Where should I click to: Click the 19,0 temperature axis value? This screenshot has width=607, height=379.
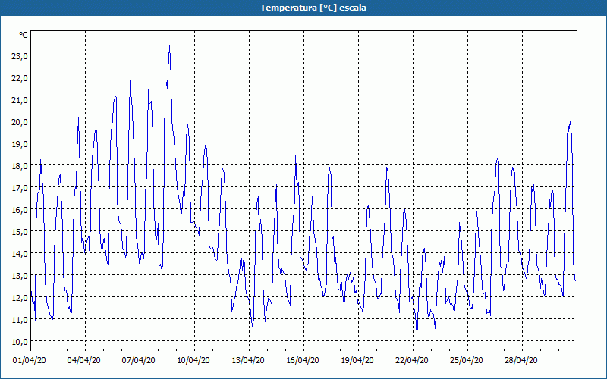click(x=20, y=143)
